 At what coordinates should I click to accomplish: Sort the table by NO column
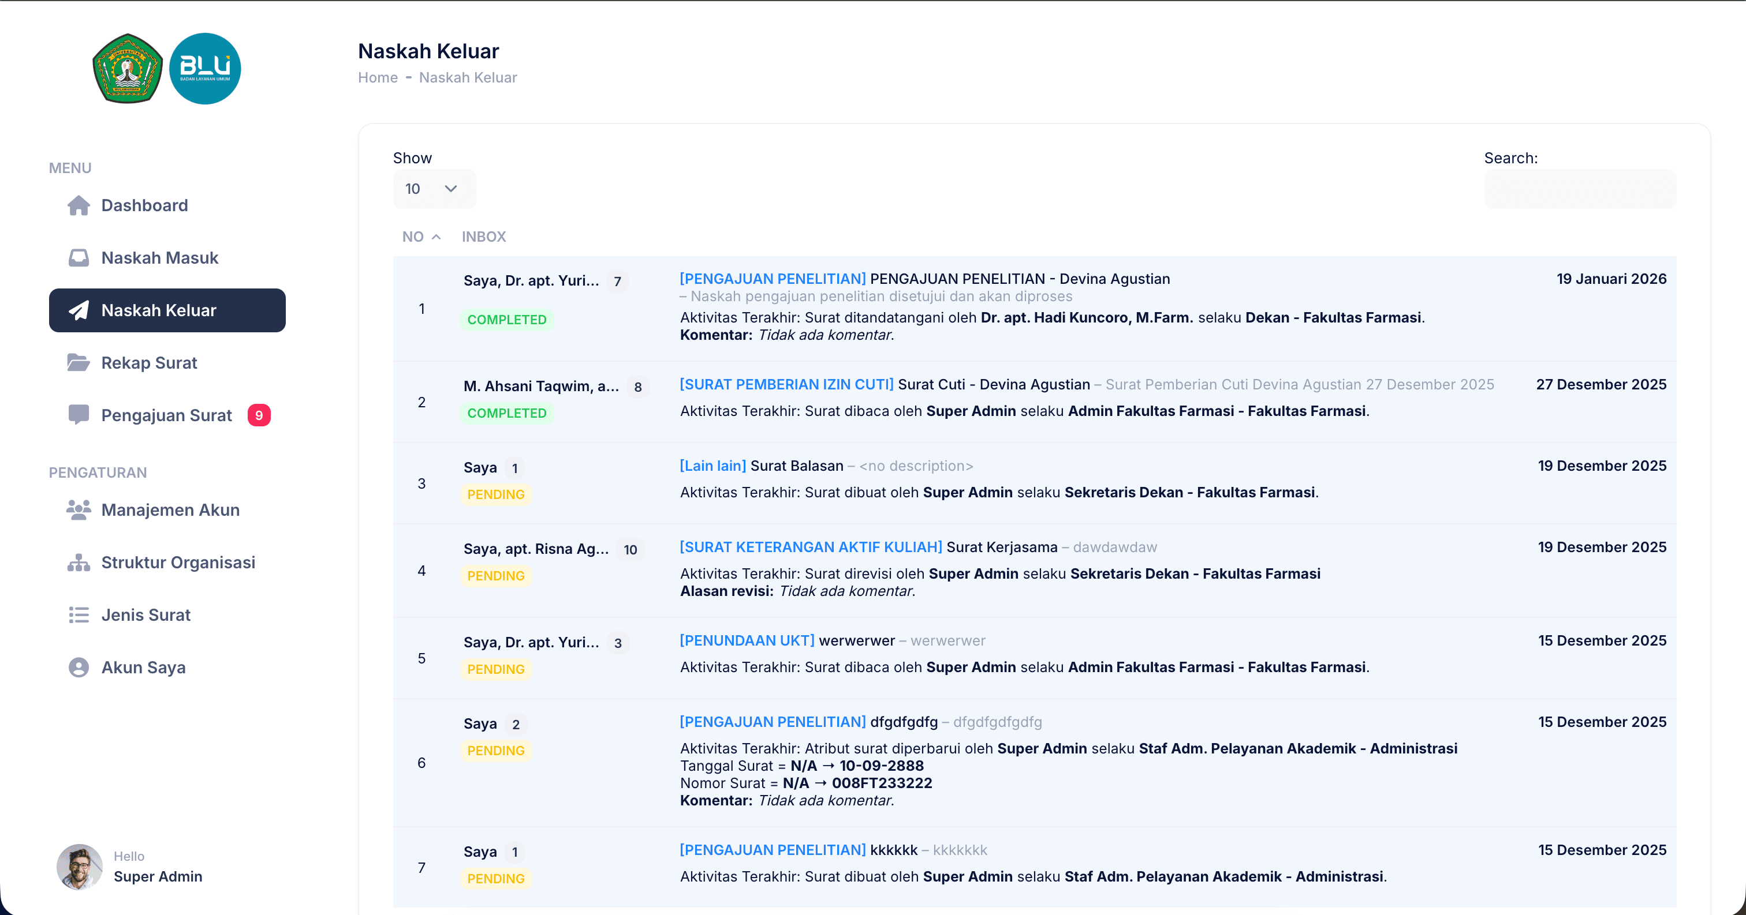[421, 237]
